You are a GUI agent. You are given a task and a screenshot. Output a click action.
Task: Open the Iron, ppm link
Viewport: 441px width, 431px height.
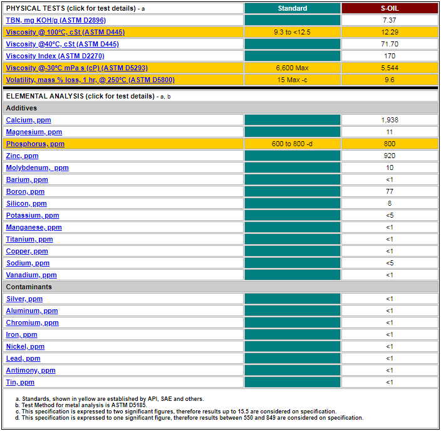coord(21,334)
